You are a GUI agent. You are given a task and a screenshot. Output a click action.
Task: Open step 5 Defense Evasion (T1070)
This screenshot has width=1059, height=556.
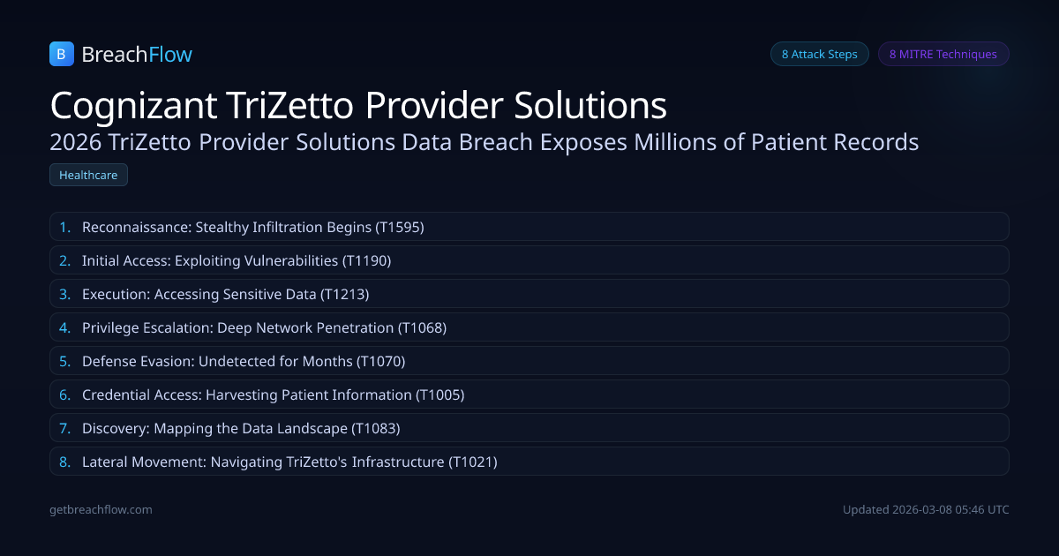pyautogui.click(x=244, y=361)
